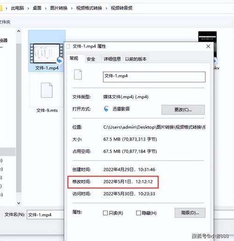Viewport: 234px width, 241px height.
Task: Select the 文件-9.mts file icon
Action: 46,90
